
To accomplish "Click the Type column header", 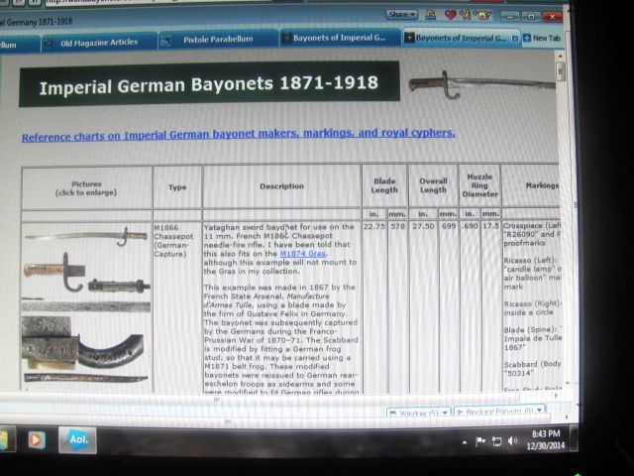I will [x=177, y=187].
